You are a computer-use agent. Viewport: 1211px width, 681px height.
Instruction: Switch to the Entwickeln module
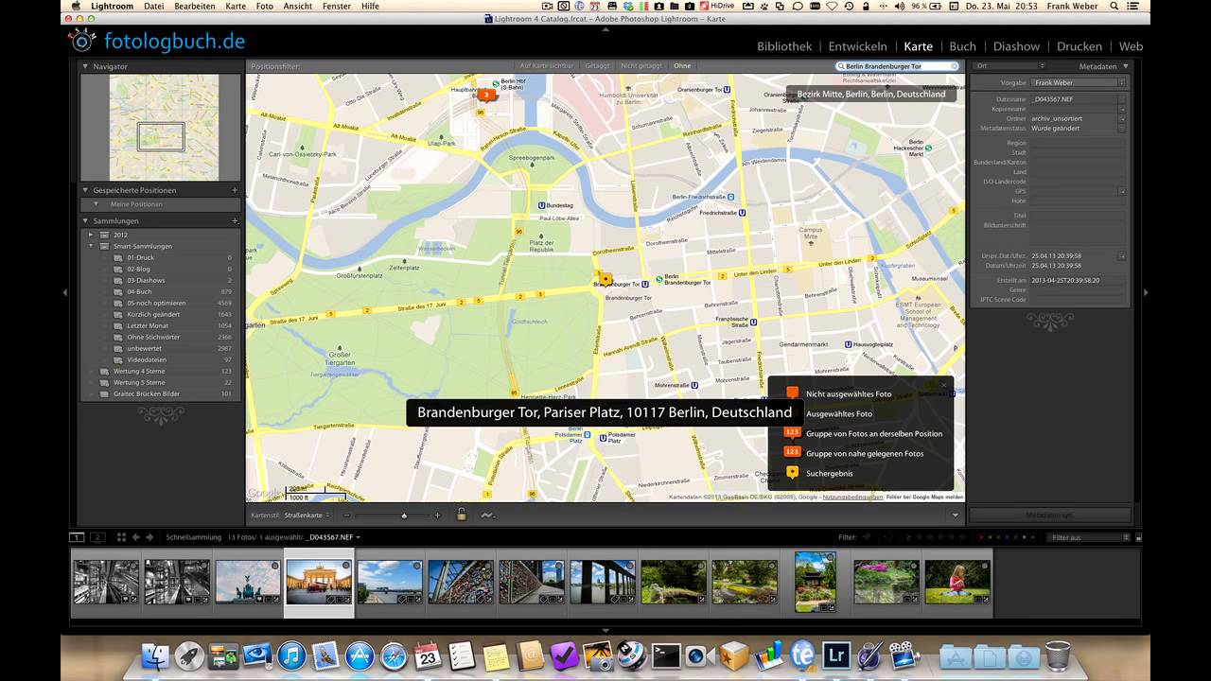point(857,45)
